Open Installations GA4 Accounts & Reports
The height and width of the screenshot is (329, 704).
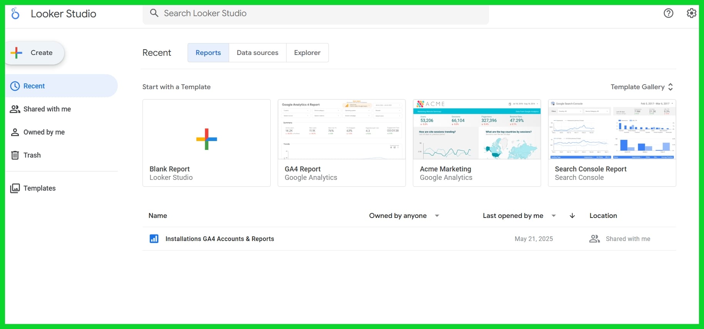coord(220,239)
